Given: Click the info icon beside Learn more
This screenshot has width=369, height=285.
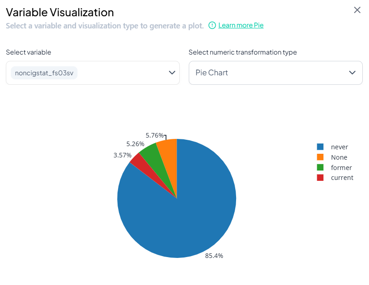Looking at the screenshot, I should click(x=212, y=25).
